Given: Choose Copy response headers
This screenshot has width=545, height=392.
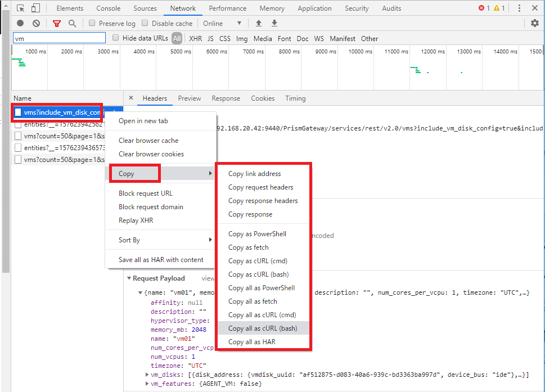Looking at the screenshot, I should 263,201.
